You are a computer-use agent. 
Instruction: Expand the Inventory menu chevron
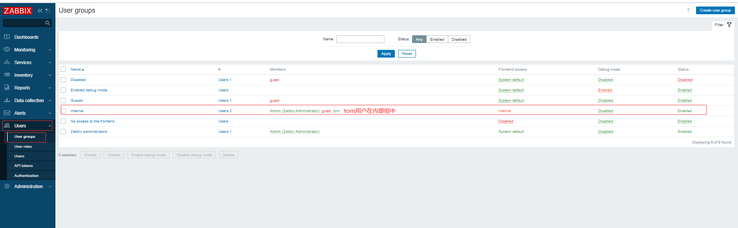tap(50, 75)
